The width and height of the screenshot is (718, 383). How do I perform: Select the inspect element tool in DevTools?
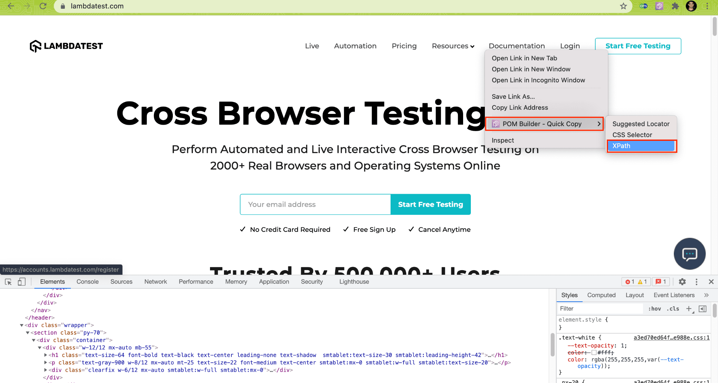pos(8,281)
